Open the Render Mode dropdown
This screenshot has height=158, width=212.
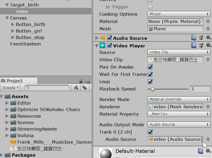coord(179,99)
